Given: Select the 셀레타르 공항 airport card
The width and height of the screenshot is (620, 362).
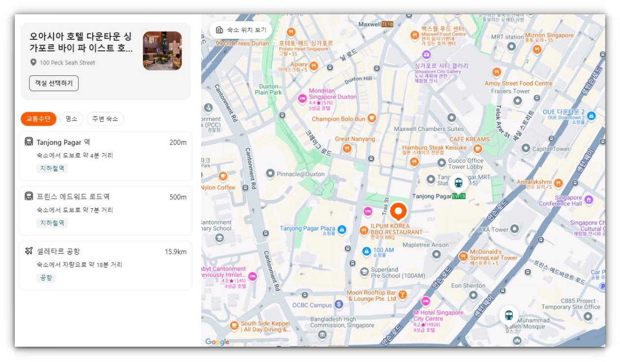Looking at the screenshot, I should 106,265.
